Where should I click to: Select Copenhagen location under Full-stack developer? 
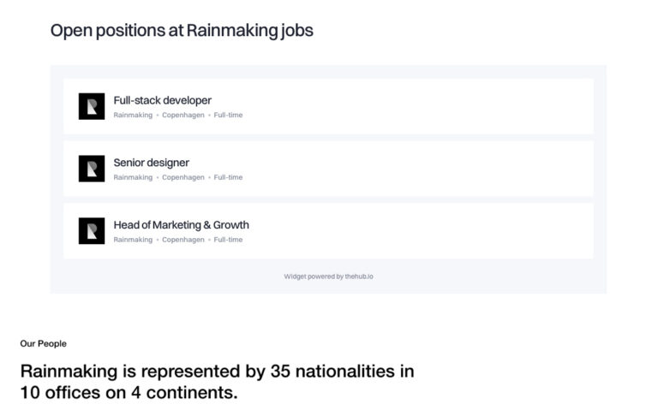pyautogui.click(x=183, y=115)
